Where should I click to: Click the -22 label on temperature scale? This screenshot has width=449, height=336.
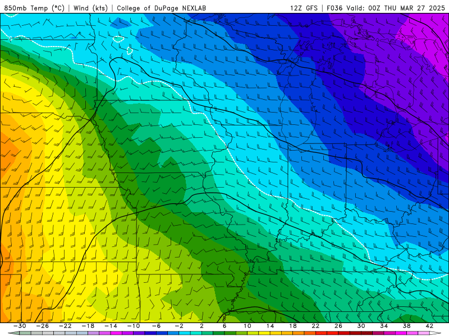point(65,326)
